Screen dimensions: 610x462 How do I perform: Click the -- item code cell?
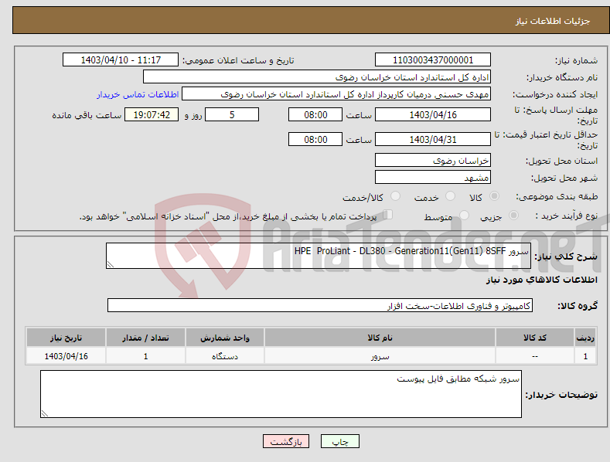tap(535, 356)
